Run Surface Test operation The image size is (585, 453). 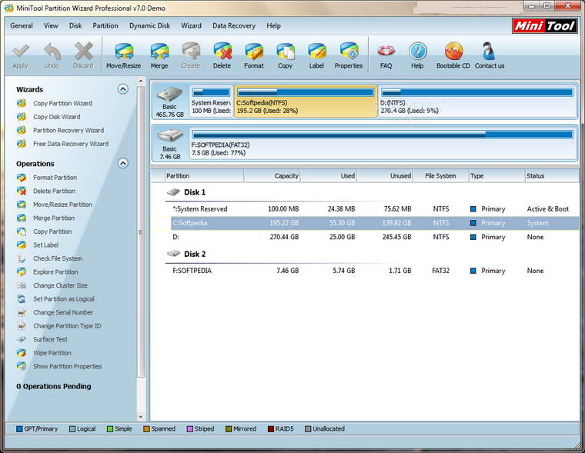tap(50, 339)
